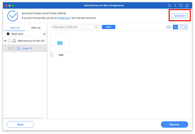Collapse the Data Recovery for Mac tree
This screenshot has height=134, width=195.
click(x=5, y=41)
